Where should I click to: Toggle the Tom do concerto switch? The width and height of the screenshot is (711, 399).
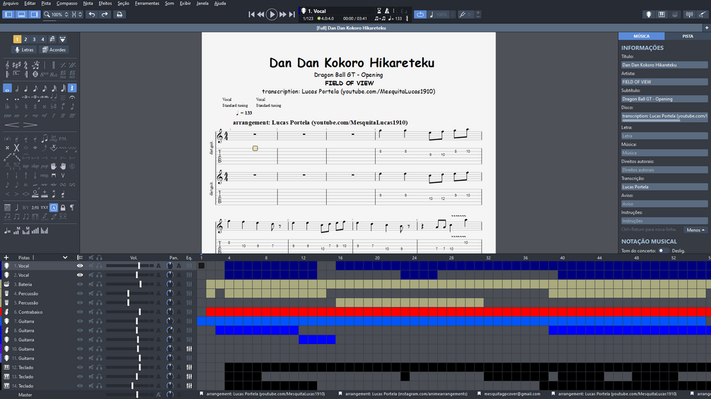point(662,251)
